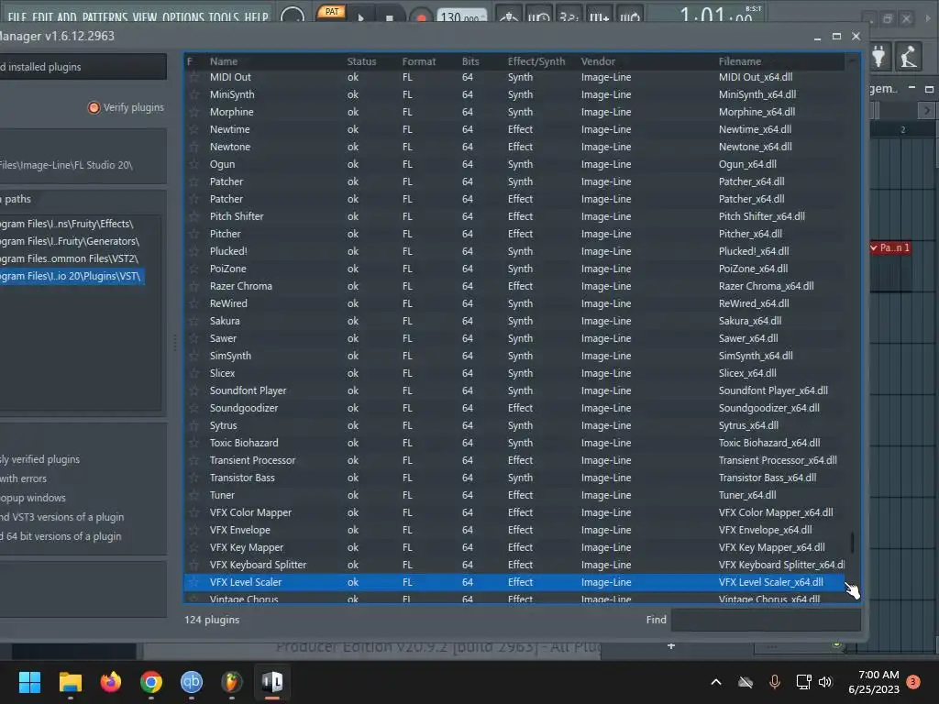Image resolution: width=939 pixels, height=704 pixels.
Task: Favorite the MIDI Out plugin star
Action: [x=193, y=77]
